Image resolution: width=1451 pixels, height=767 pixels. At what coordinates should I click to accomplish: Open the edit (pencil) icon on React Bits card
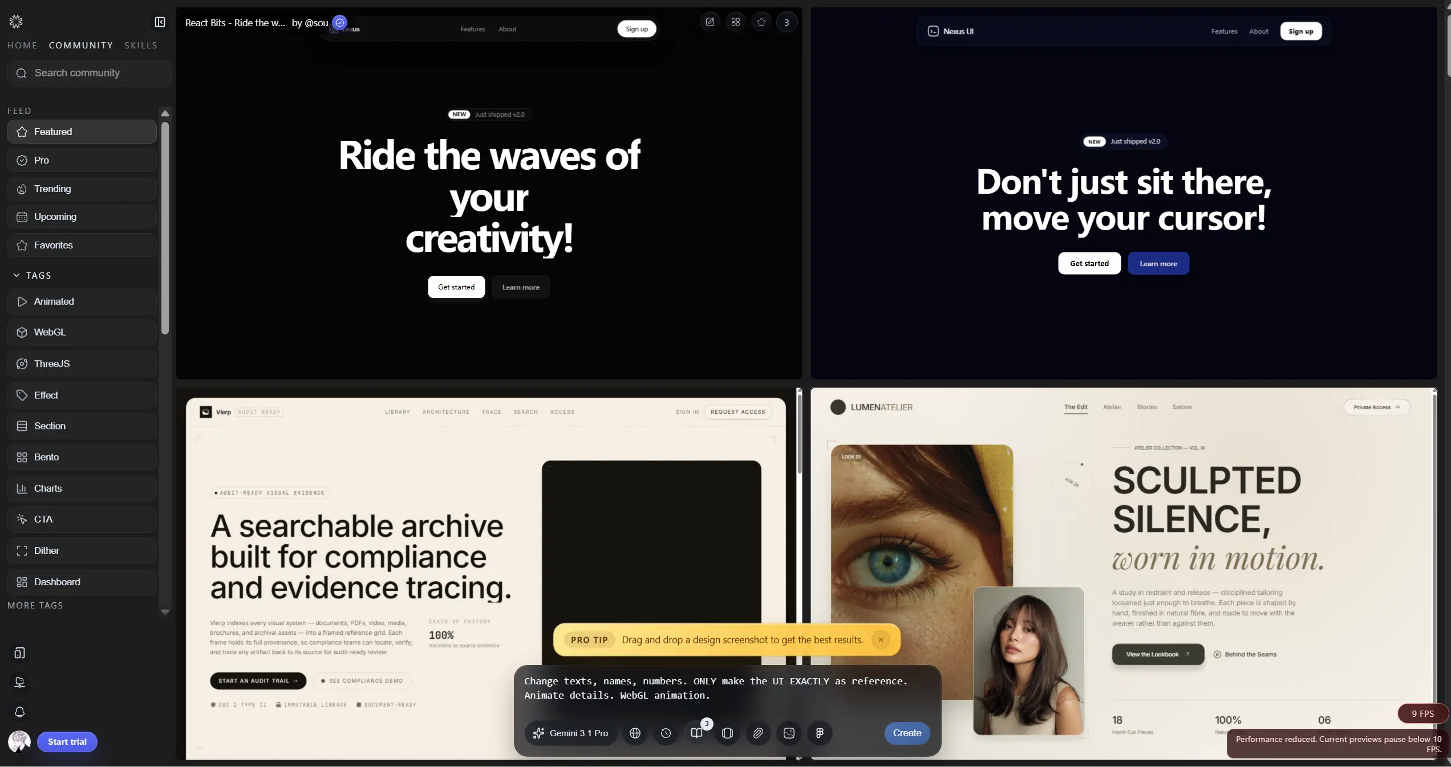click(x=710, y=22)
